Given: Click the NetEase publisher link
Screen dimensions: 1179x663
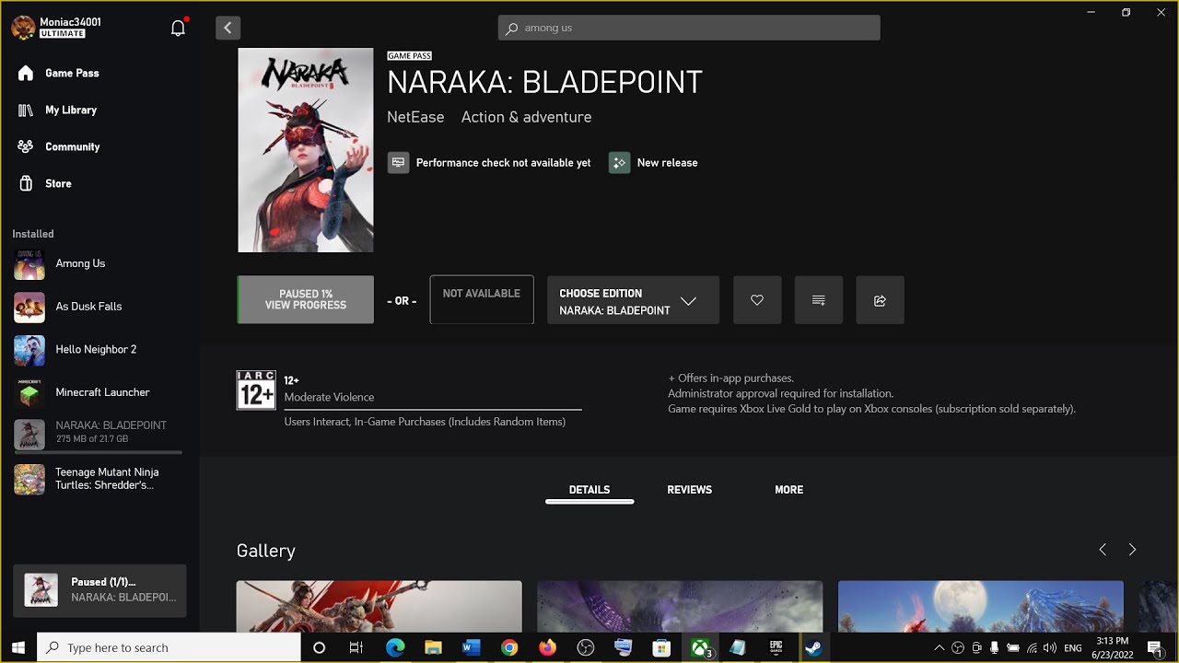Looking at the screenshot, I should [415, 117].
